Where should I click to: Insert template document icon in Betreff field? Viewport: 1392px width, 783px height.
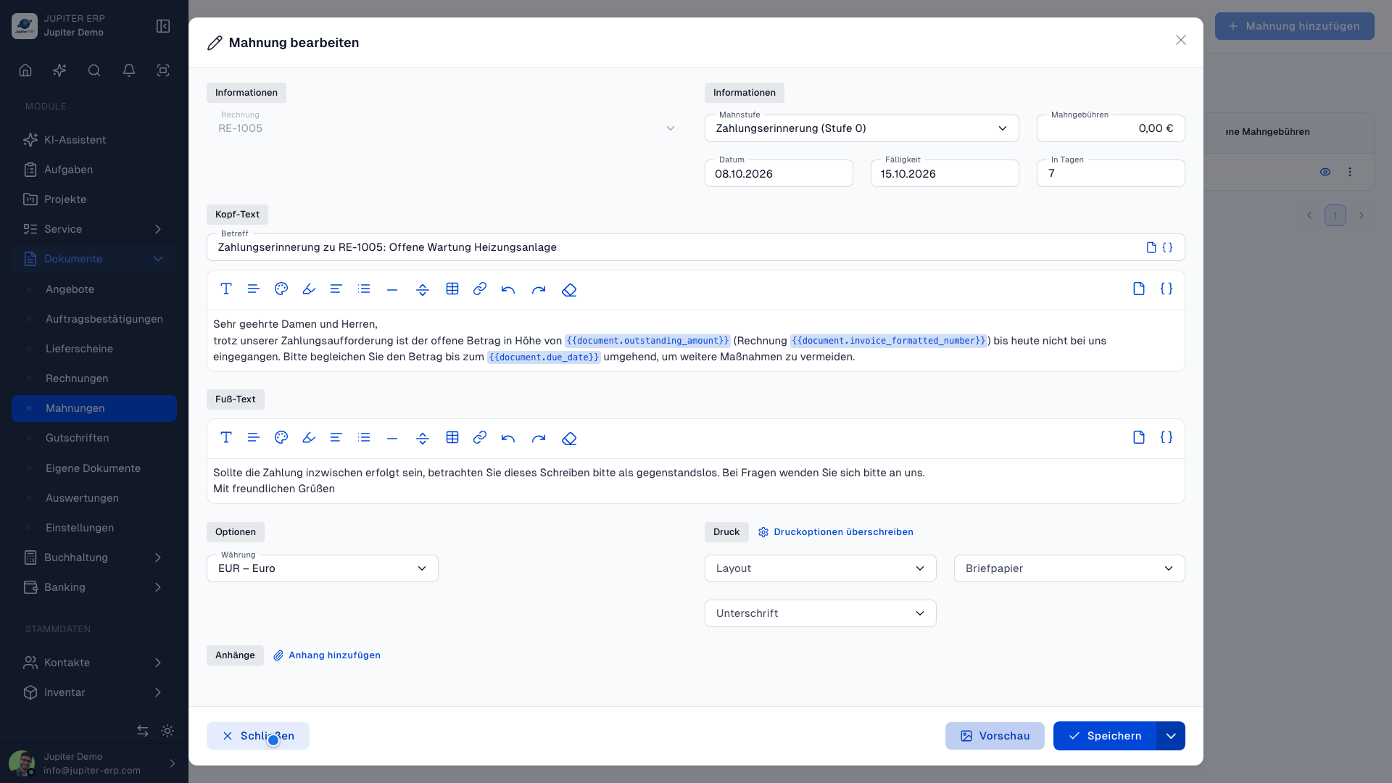[1151, 247]
